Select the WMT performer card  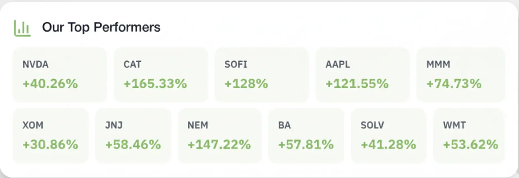click(469, 135)
